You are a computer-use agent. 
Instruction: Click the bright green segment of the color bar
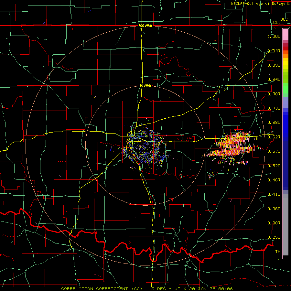pos(286,88)
